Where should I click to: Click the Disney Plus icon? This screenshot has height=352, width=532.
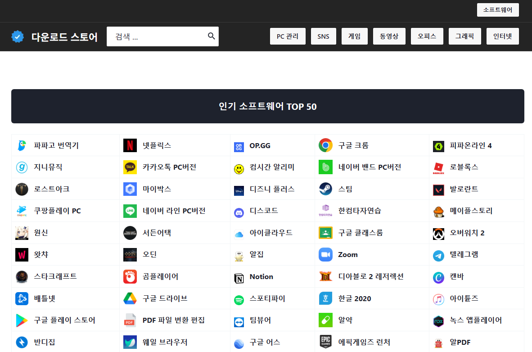pos(239,191)
